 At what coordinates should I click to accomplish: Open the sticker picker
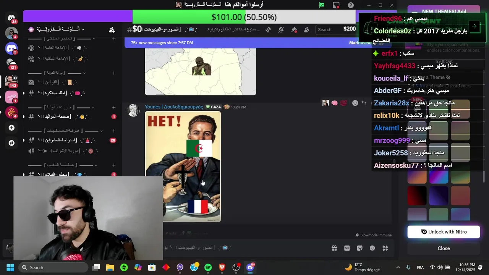click(x=359, y=248)
